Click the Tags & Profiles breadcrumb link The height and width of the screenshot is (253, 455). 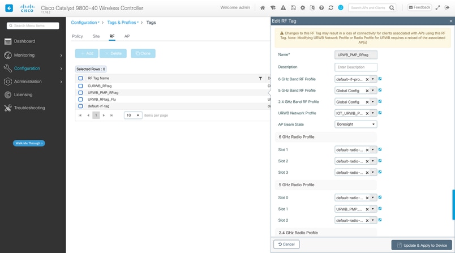[x=122, y=22]
